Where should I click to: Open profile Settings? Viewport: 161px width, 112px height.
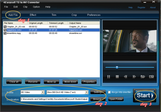pyautogui.click(x=98, y=92)
